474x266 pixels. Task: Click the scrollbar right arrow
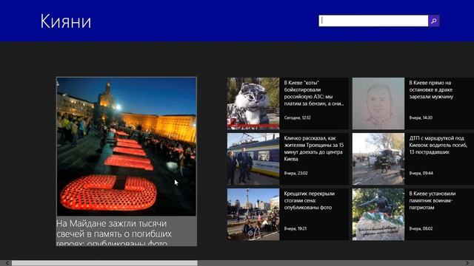pos(467,263)
